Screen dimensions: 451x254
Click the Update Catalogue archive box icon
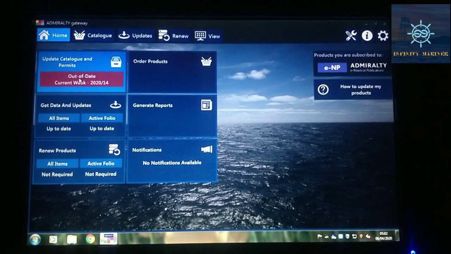coord(116,62)
